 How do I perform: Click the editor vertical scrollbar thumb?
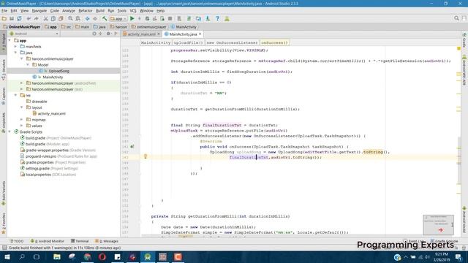tap(459, 161)
